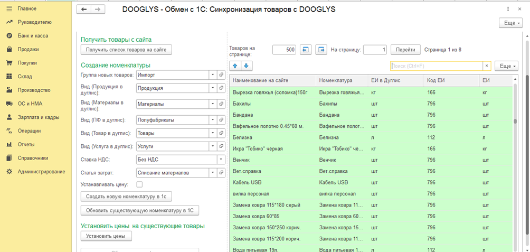530x252 pixels.
Task: Click the Операции Дт/Кт icon
Action: 10,131
